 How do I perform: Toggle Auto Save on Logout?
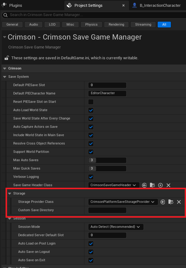[91, 252]
